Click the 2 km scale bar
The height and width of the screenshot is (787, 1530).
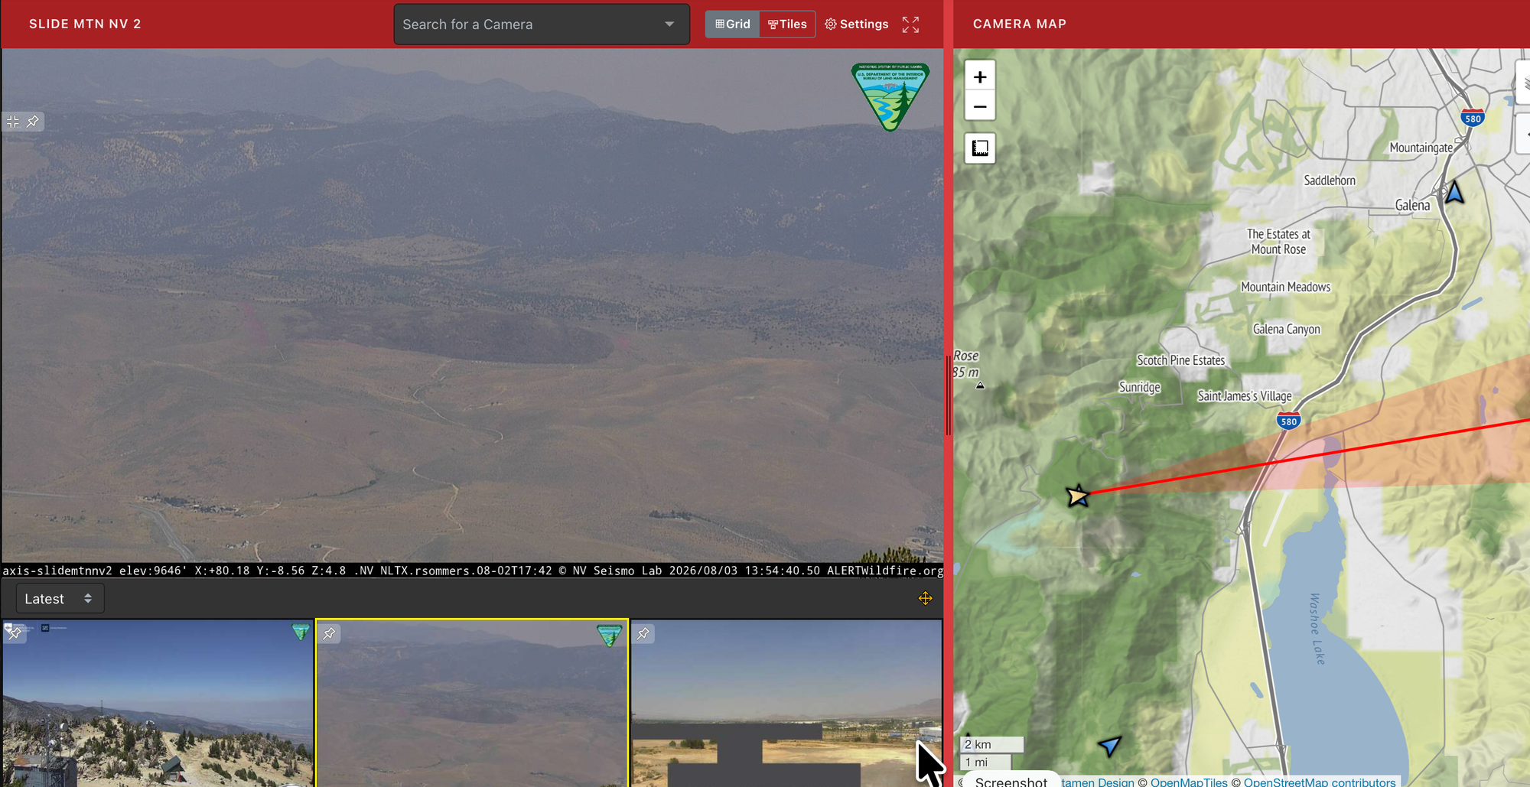[x=992, y=744]
